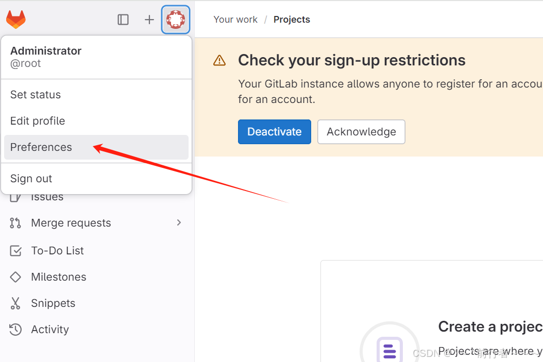Click the Create a project card heading
Viewport: 543px width, 362px height.
(x=490, y=326)
